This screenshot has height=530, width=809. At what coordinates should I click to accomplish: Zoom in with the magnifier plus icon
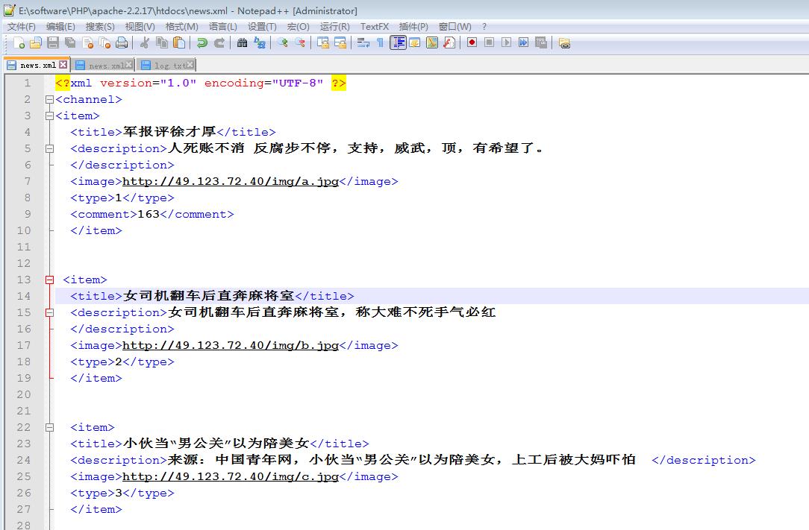tap(282, 42)
